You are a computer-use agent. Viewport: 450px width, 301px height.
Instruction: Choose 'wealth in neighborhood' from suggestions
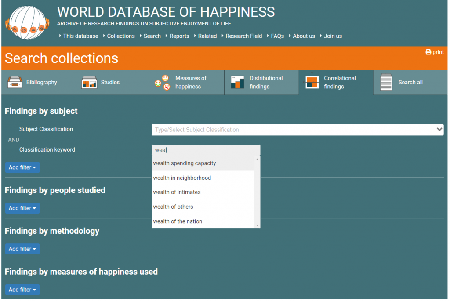coord(182,178)
